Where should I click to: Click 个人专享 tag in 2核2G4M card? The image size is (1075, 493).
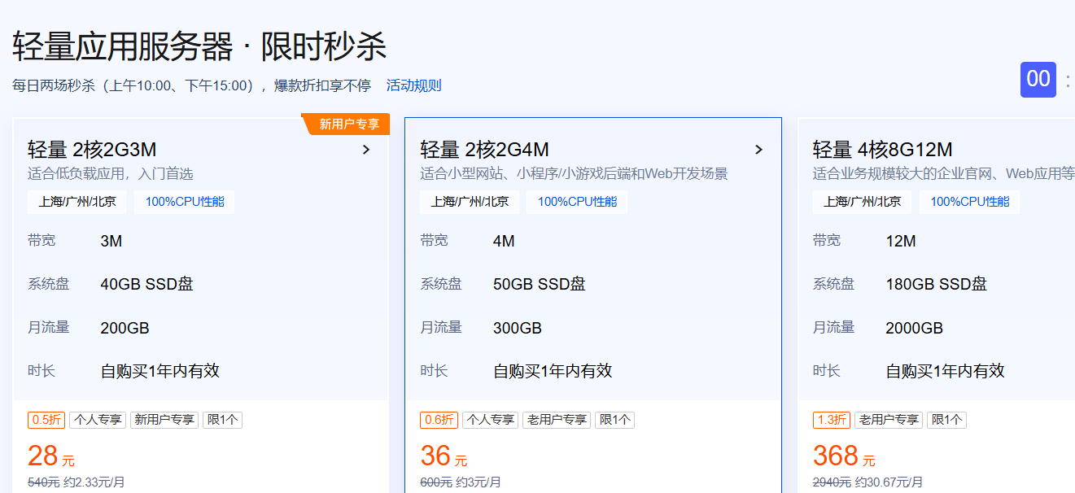point(490,420)
